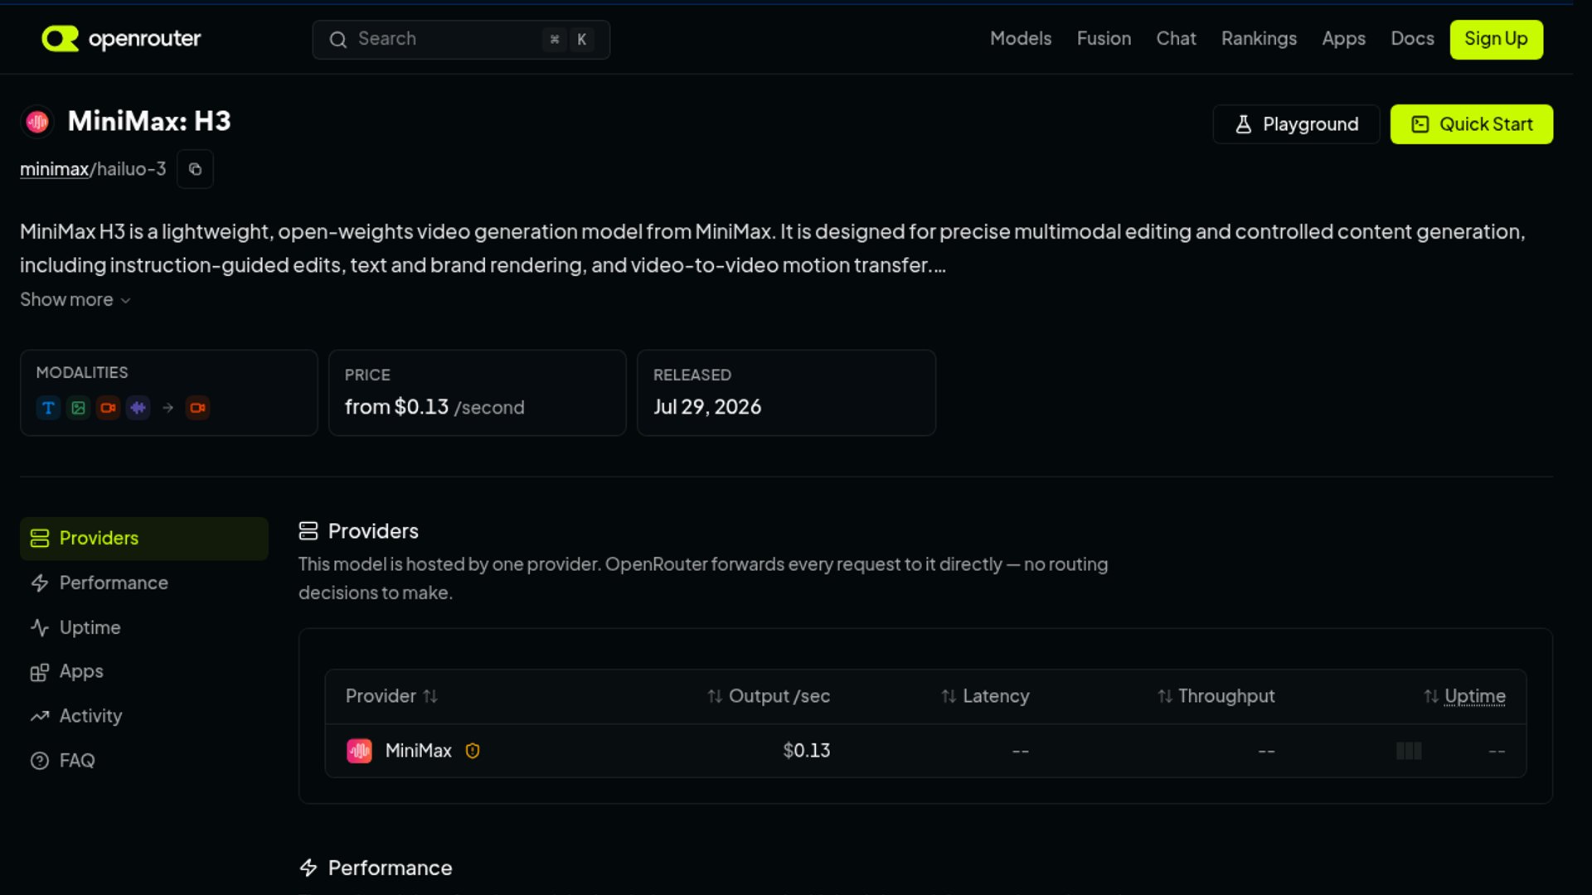Go to FAQ in the sidebar
The width and height of the screenshot is (1592, 895).
(x=144, y=761)
